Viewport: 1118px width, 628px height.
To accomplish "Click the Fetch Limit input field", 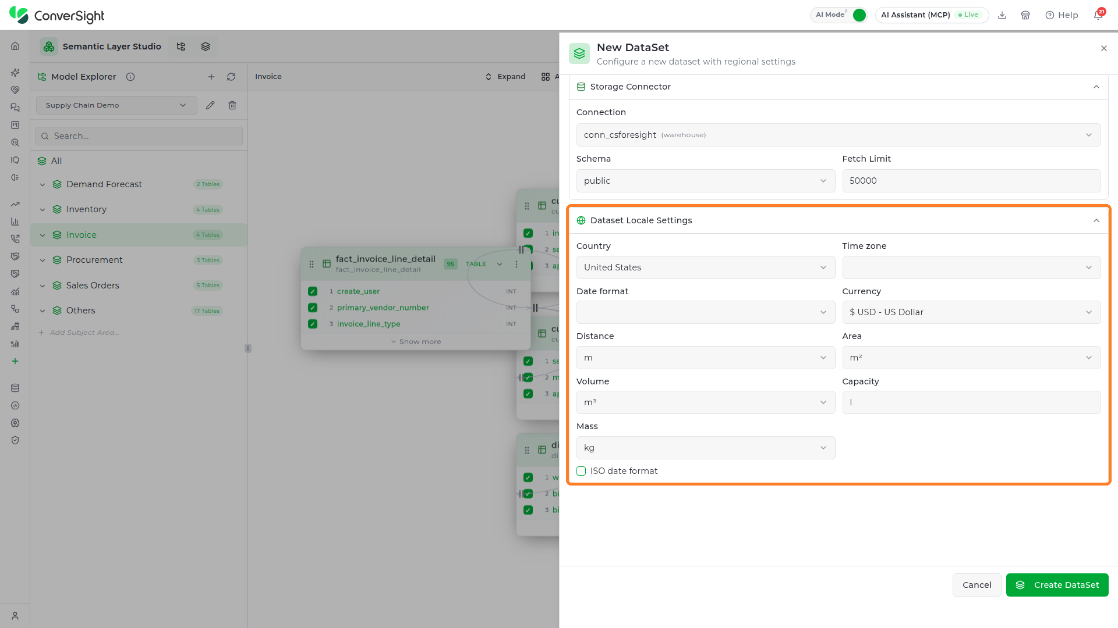I will tap(971, 181).
